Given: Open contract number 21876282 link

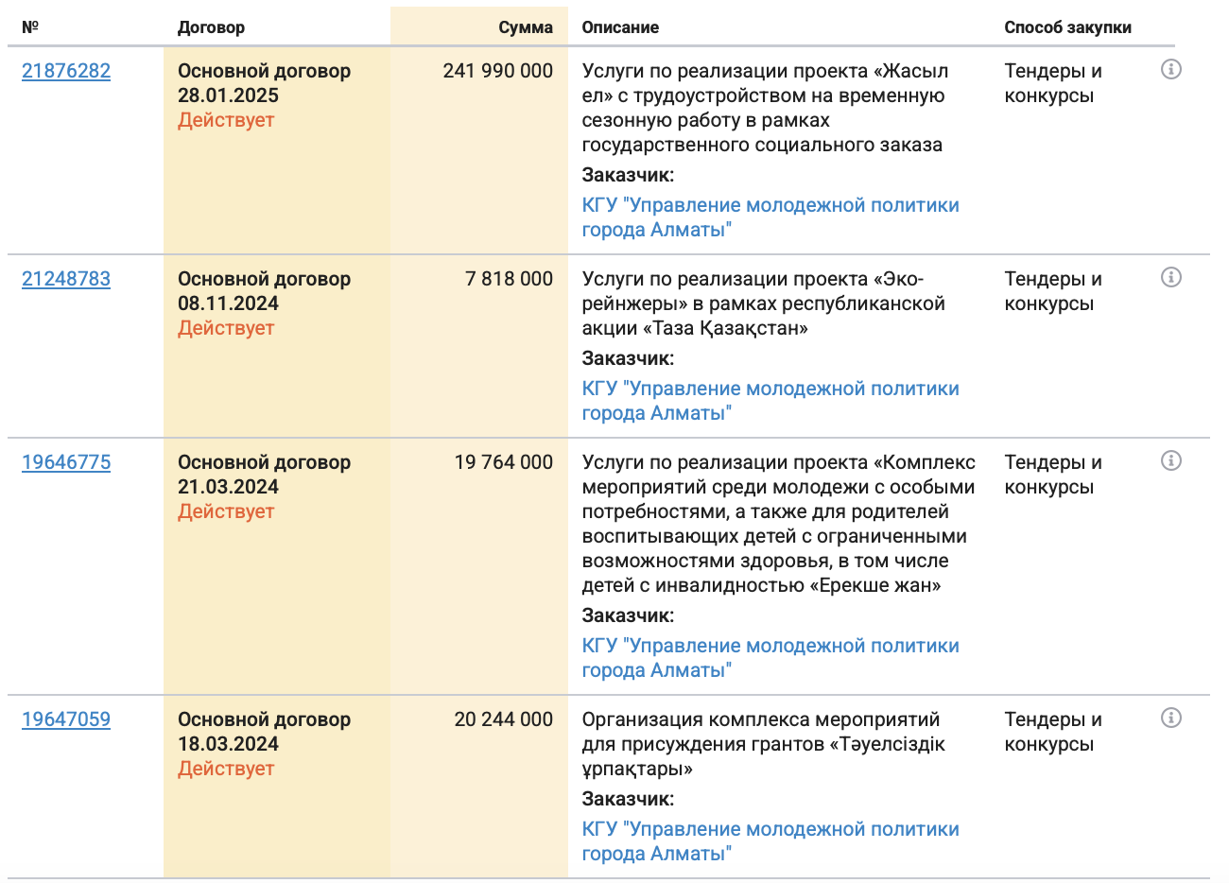Looking at the screenshot, I should (x=66, y=71).
